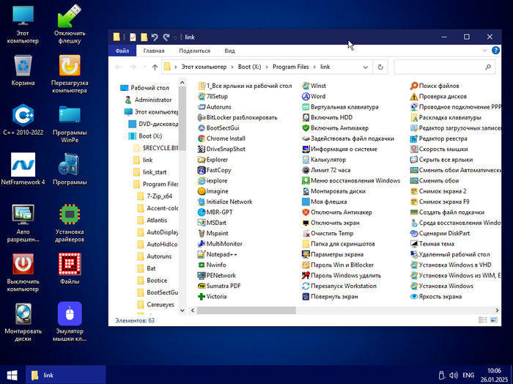The image size is (513, 384).
Task: Open the address bar history dropdown
Action: pos(365,67)
